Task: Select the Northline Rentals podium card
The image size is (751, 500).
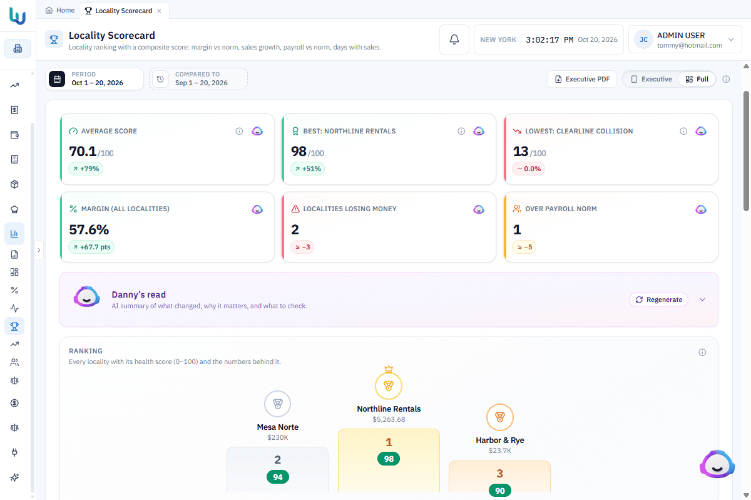Action: (x=389, y=460)
